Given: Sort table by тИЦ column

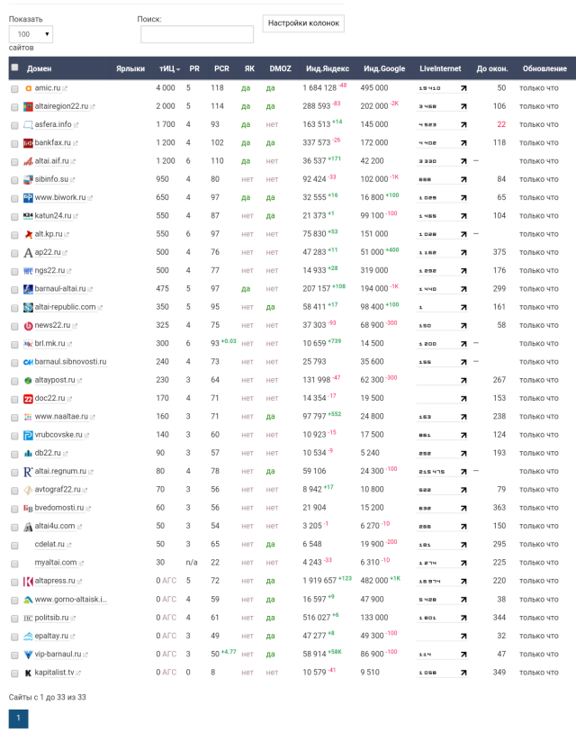Looking at the screenshot, I should (168, 68).
